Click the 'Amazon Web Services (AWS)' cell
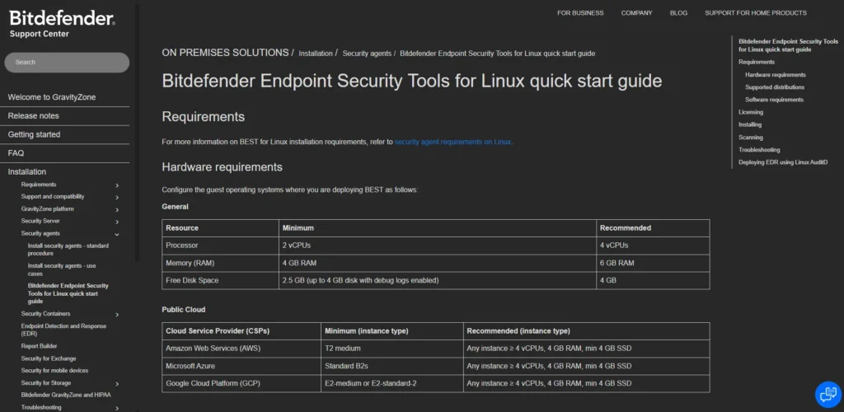Screen dimensions: 844x412 [x=241, y=349]
